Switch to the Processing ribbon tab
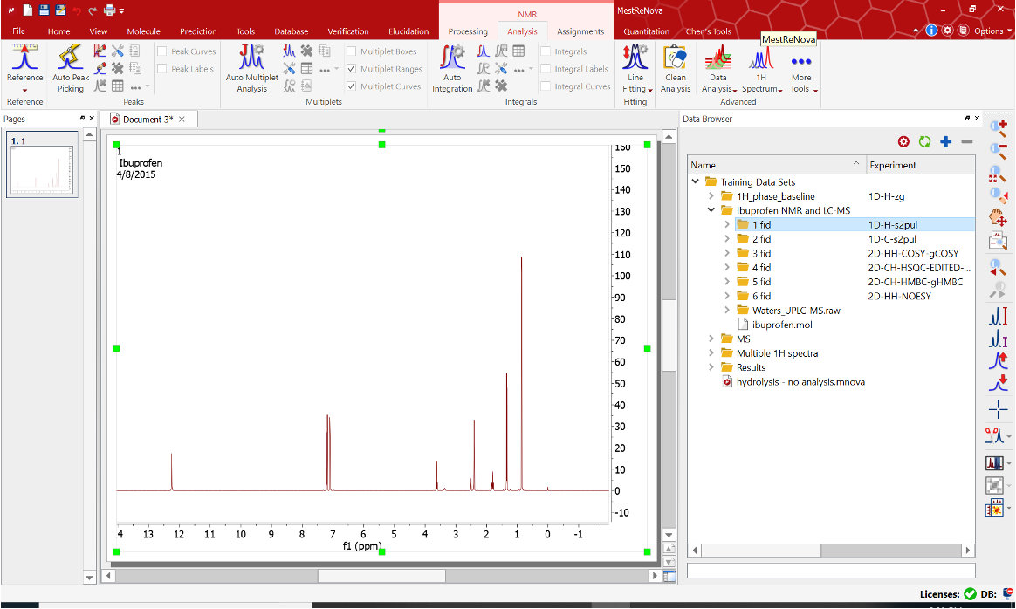1016x609 pixels. pos(468,31)
